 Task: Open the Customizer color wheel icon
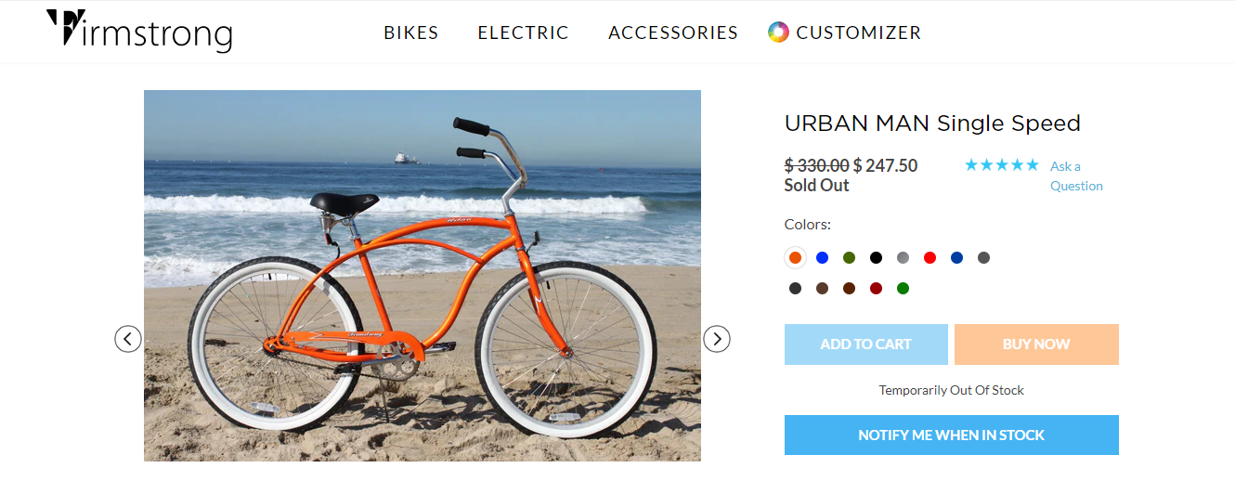coord(778,32)
